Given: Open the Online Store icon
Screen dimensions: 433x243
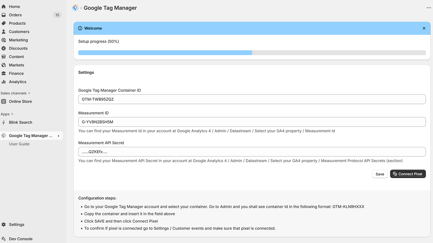Looking at the screenshot, I should [x=4, y=101].
